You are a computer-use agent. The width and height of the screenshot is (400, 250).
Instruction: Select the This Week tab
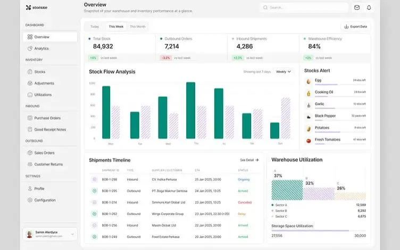pos(116,27)
